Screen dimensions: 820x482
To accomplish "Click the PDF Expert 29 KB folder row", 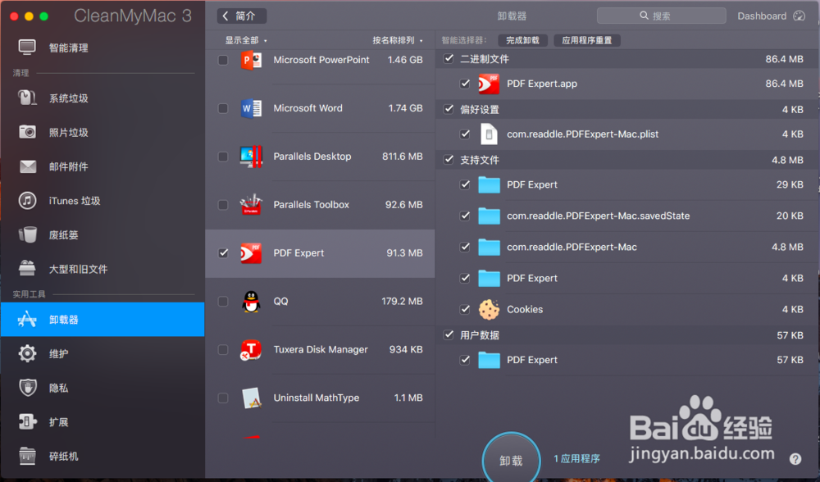I will (x=626, y=184).
